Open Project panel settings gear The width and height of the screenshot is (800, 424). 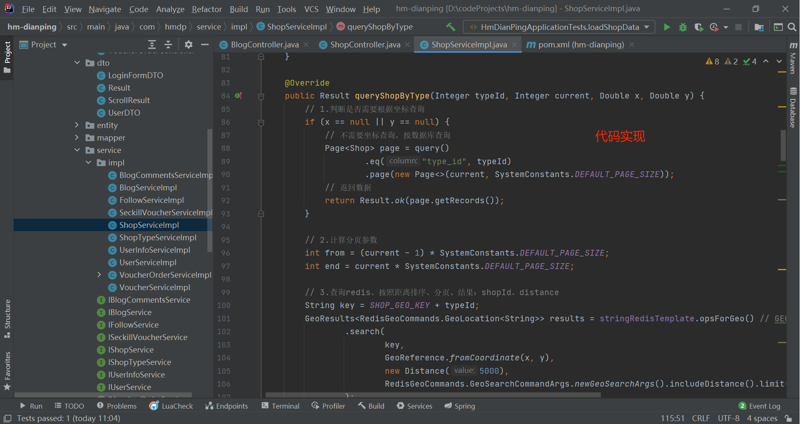click(x=189, y=44)
